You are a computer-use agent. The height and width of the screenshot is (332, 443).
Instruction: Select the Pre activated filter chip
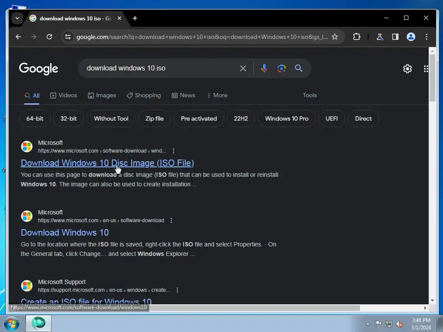[199, 118]
